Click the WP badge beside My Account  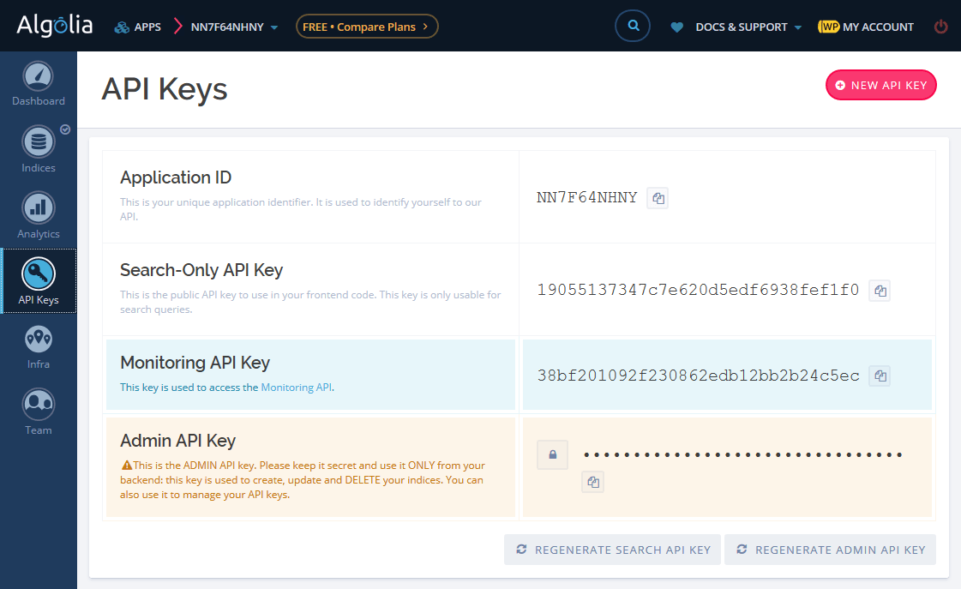(x=829, y=27)
